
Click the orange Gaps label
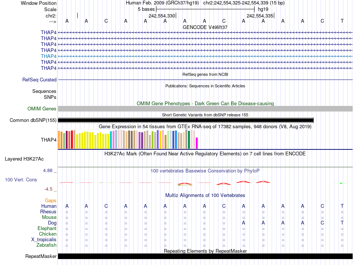pos(51,201)
